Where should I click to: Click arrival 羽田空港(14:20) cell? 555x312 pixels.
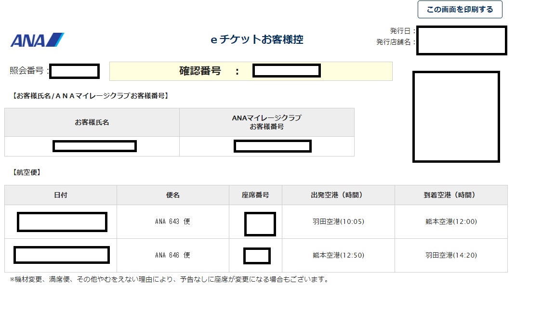tap(450, 255)
